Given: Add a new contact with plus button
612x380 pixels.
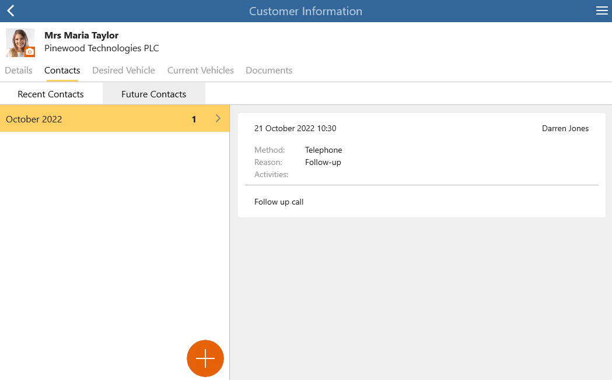Looking at the screenshot, I should 205,358.
